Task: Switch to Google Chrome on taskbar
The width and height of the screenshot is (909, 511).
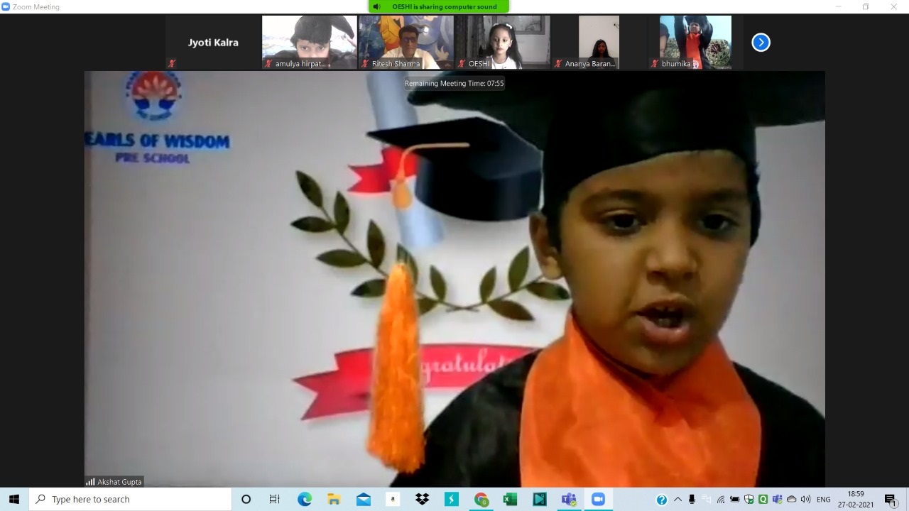Action: (x=481, y=499)
